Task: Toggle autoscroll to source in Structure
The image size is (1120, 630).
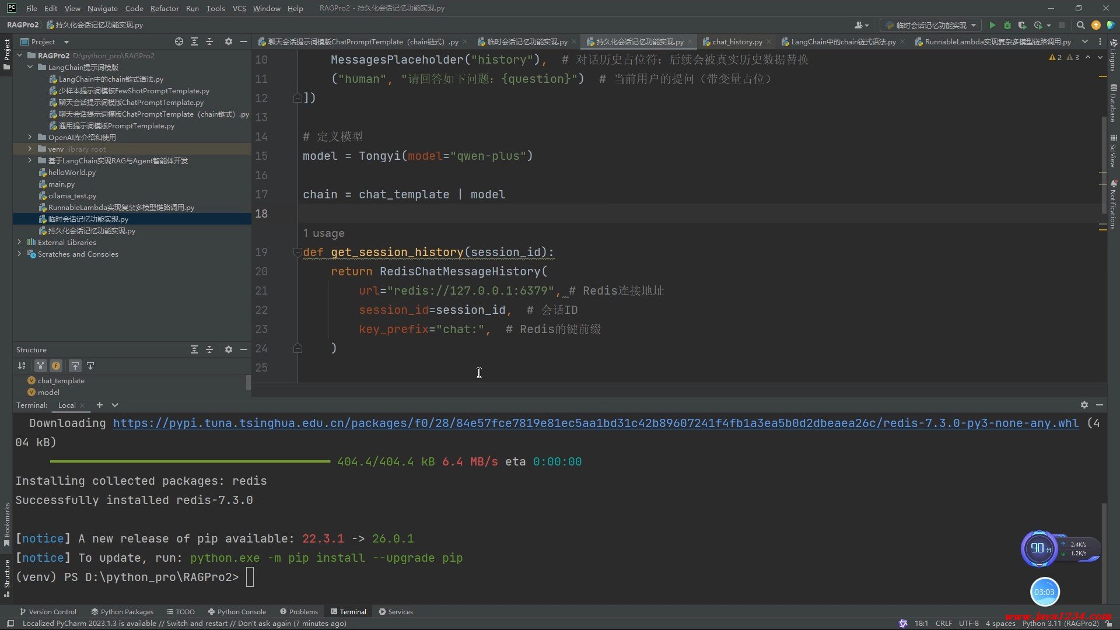Action: [x=75, y=366]
